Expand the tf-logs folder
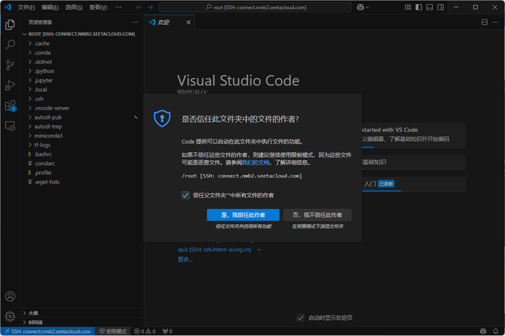This screenshot has height=336, width=505. click(x=82, y=145)
